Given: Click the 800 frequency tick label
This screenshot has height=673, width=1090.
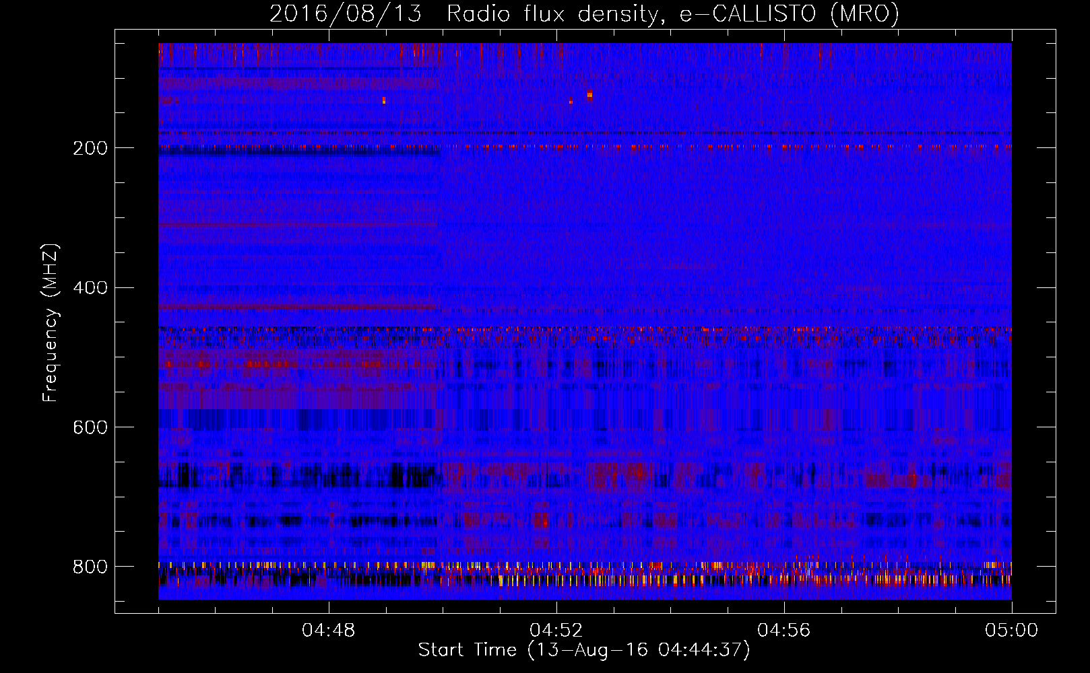Looking at the screenshot, I should pyautogui.click(x=90, y=567).
